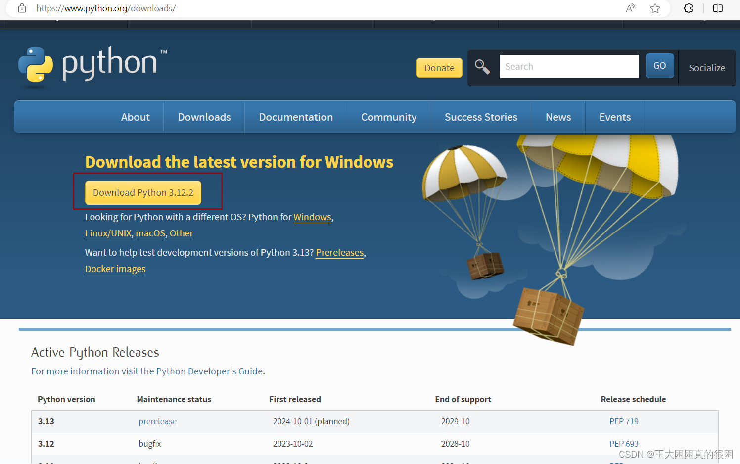Viewport: 740px width, 464px height.
Task: Toggle split screen browser icon
Action: (x=718, y=8)
